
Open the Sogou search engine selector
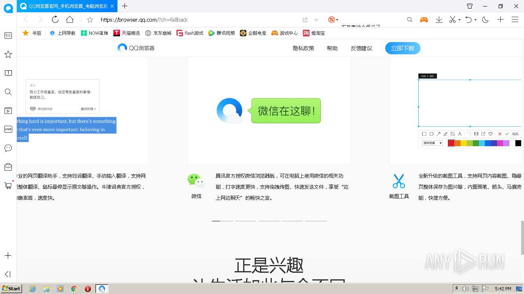click(333, 20)
